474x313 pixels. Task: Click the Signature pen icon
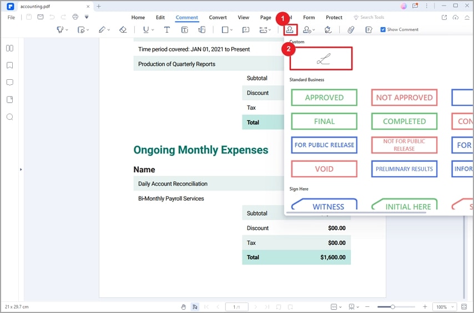tap(328, 29)
